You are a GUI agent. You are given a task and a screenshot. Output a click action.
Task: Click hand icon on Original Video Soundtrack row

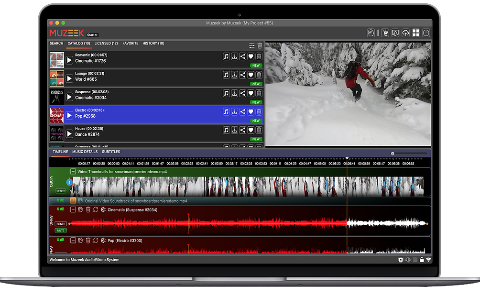80,201
